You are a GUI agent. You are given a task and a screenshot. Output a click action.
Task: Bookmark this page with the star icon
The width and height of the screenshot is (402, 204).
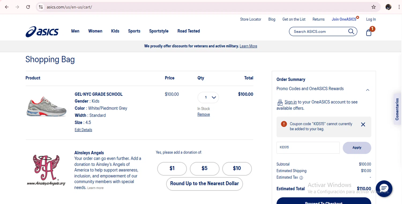[x=374, y=7]
